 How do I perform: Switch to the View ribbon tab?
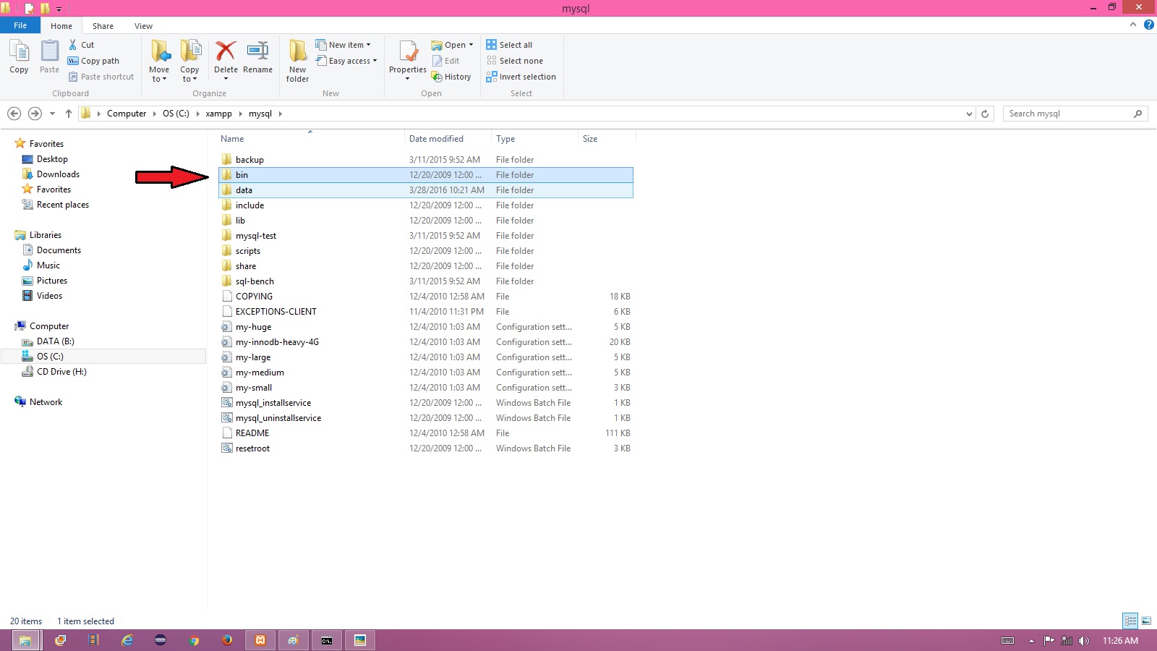pyautogui.click(x=143, y=26)
